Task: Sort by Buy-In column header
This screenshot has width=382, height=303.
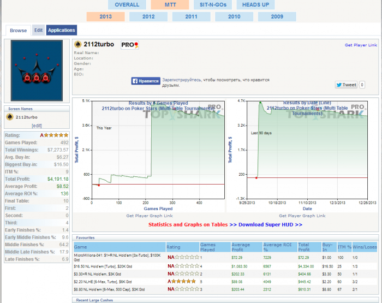Action: (329, 247)
